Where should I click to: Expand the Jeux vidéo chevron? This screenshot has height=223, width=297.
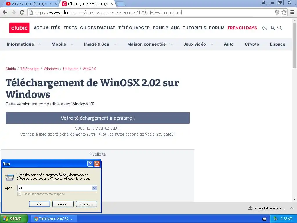pos(212,44)
